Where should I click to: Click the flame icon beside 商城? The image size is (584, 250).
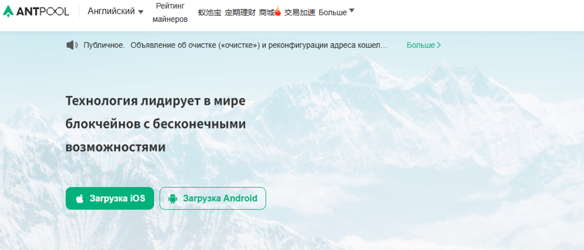click(x=278, y=11)
